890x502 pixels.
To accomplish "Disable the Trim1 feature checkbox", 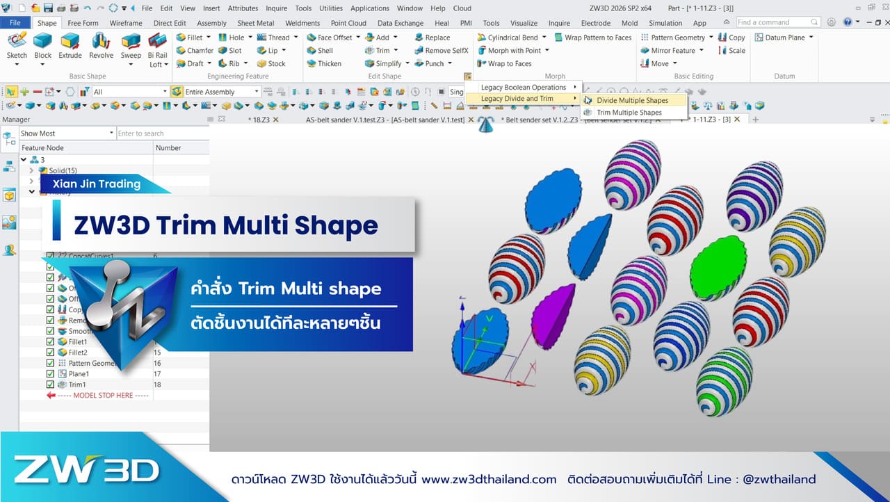I will point(49,384).
